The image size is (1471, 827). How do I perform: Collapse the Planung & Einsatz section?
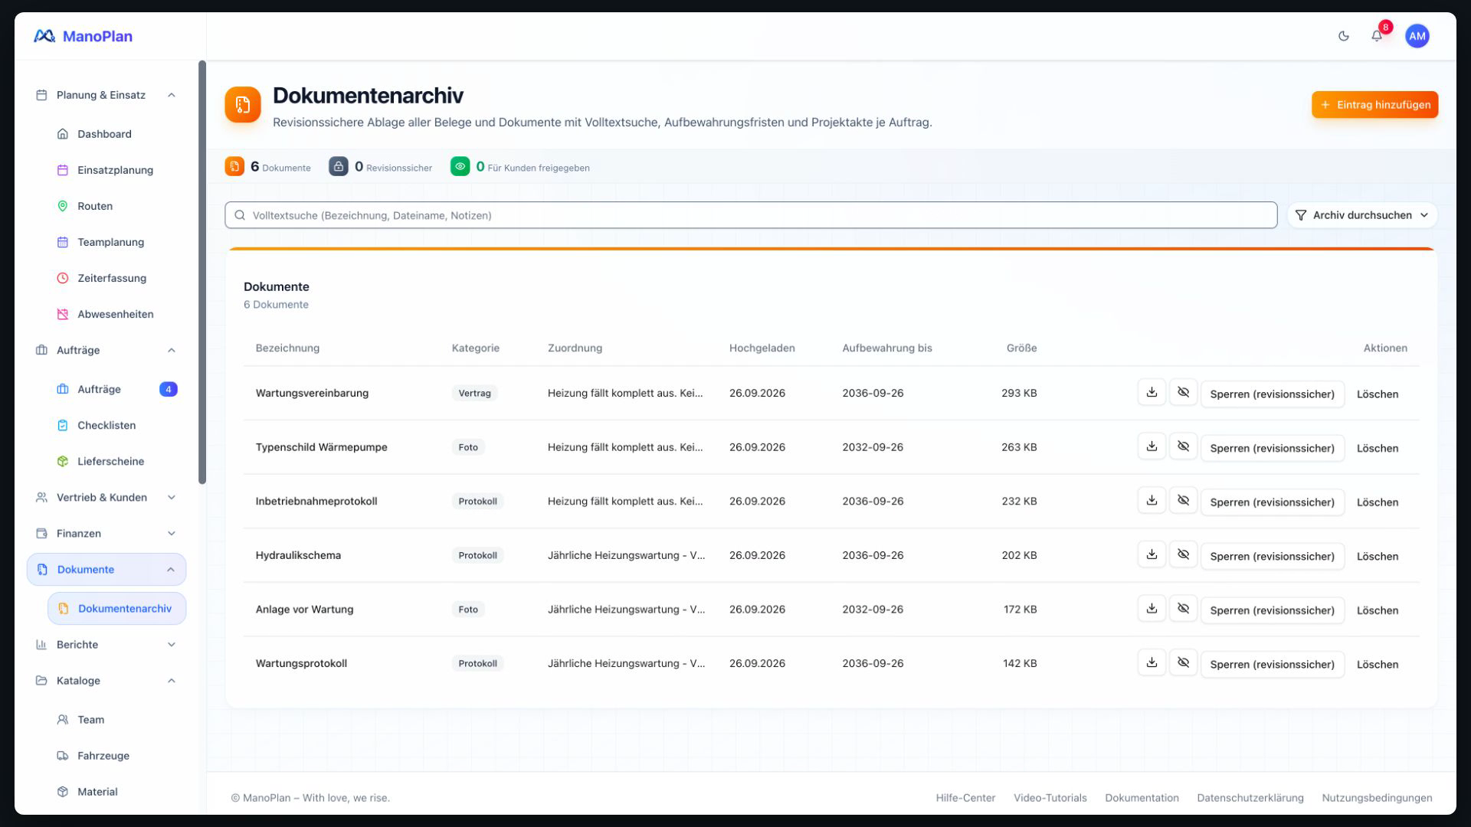pos(106,95)
